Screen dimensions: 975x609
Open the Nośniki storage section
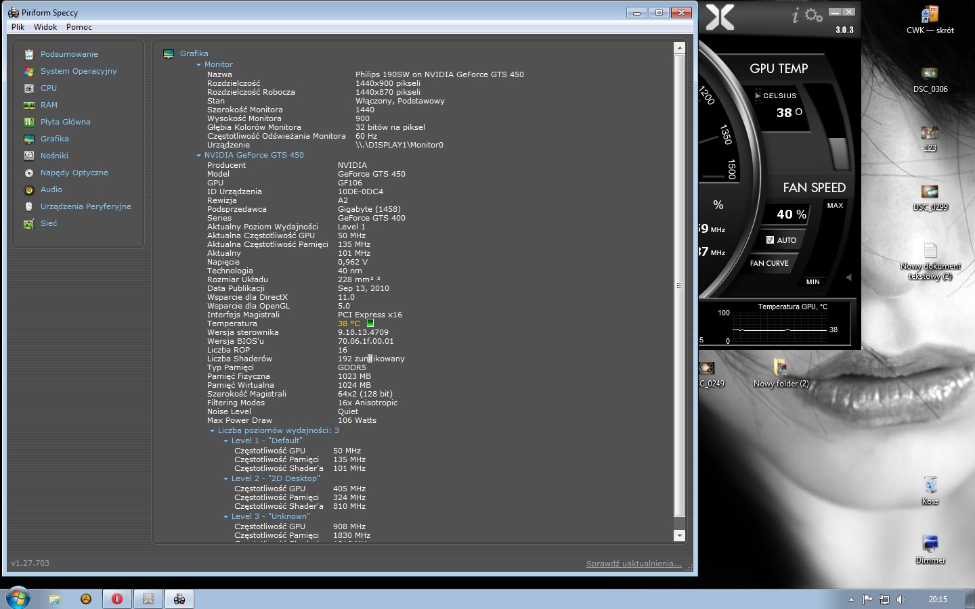(x=54, y=156)
